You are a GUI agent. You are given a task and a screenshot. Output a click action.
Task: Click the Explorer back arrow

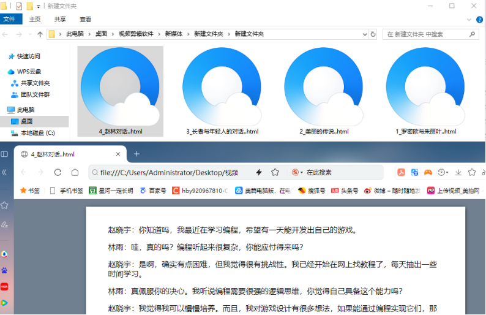[x=6, y=34]
